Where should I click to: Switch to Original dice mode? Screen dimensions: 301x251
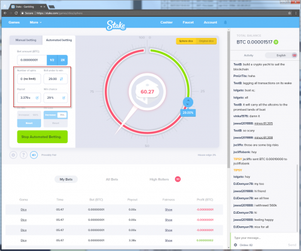point(206,41)
